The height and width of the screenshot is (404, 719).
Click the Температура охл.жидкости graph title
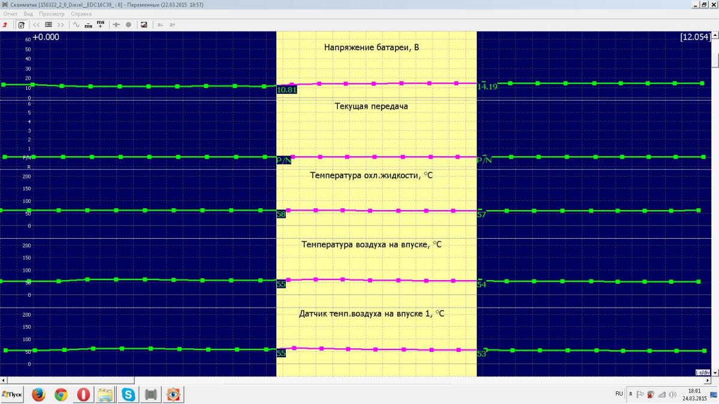371,175
